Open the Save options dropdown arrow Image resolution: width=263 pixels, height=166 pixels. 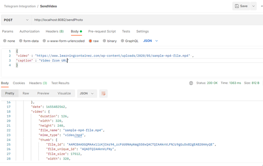(253, 6)
